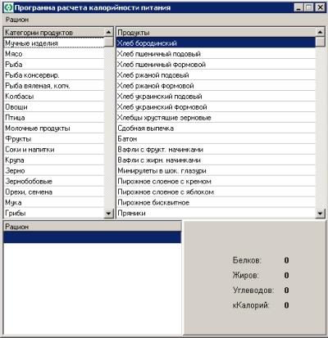Minimize the calorie calculator window
328x338 pixels.
coord(298,7)
